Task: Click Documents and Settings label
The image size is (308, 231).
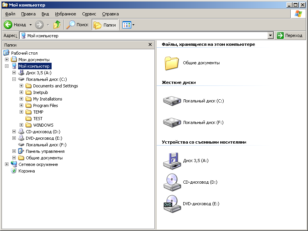Action: pyautogui.click(x=55, y=86)
